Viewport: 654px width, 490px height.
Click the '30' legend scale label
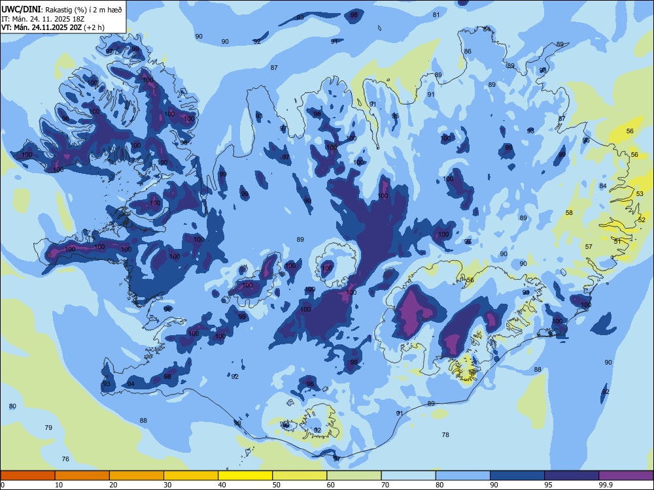click(167, 485)
